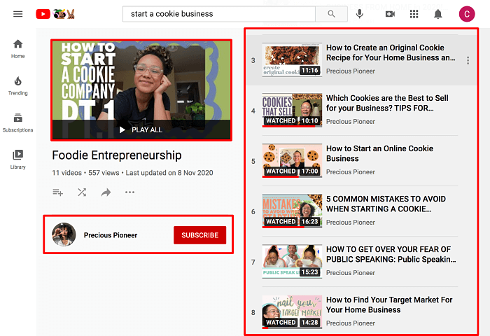Share the Foodie Entrepreneurship playlist
The image size is (490, 336).
106,192
